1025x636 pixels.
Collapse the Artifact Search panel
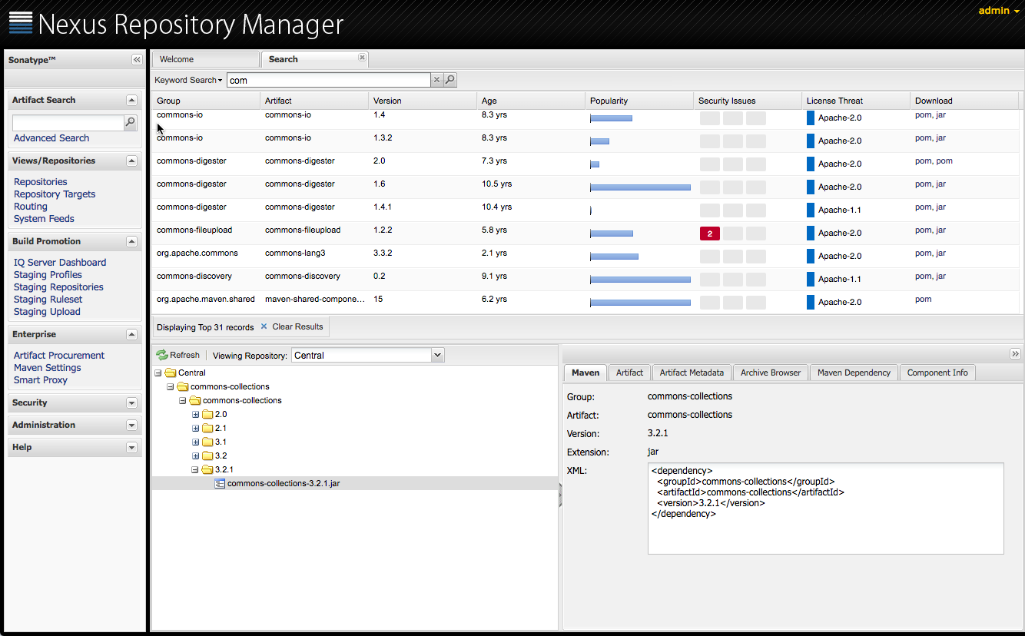(x=131, y=100)
